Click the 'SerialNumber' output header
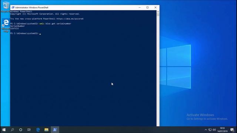 pos(17,26)
